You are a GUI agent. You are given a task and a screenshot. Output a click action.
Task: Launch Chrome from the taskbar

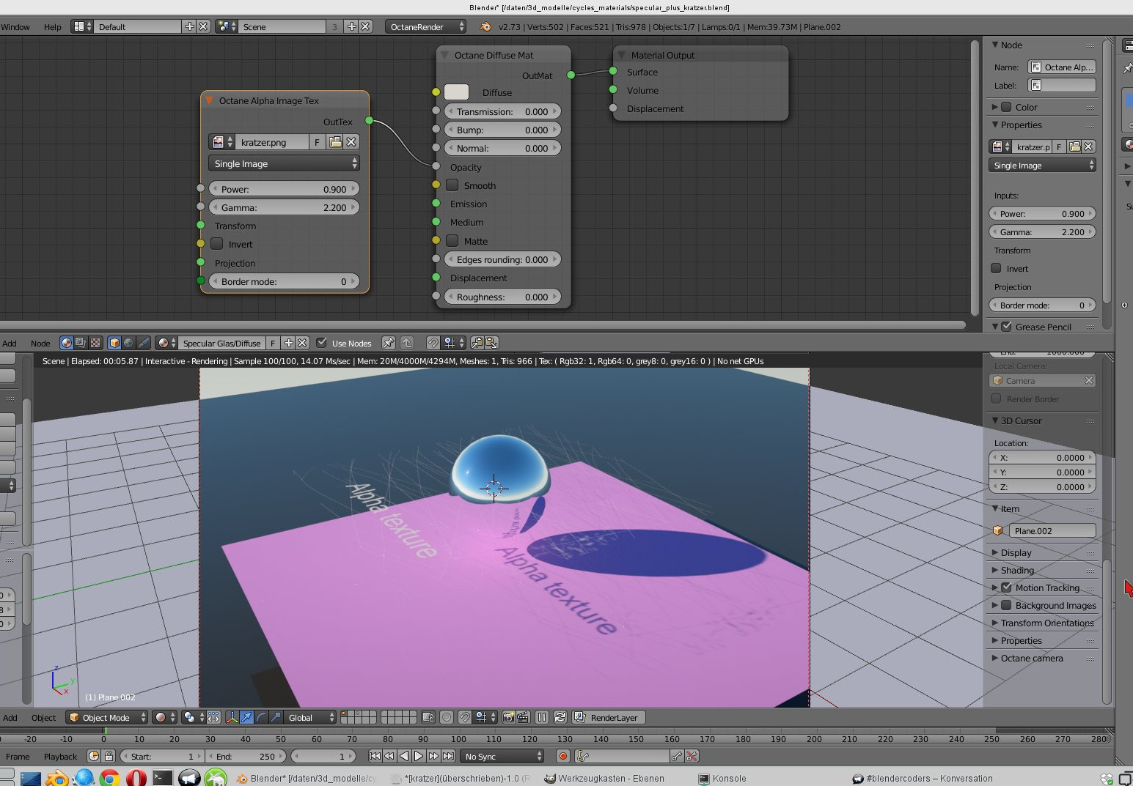(x=109, y=778)
